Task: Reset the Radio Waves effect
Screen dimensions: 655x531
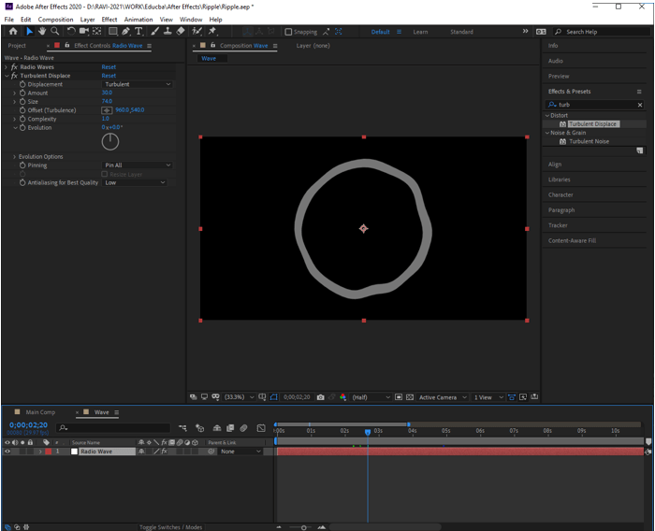Action: coord(109,66)
